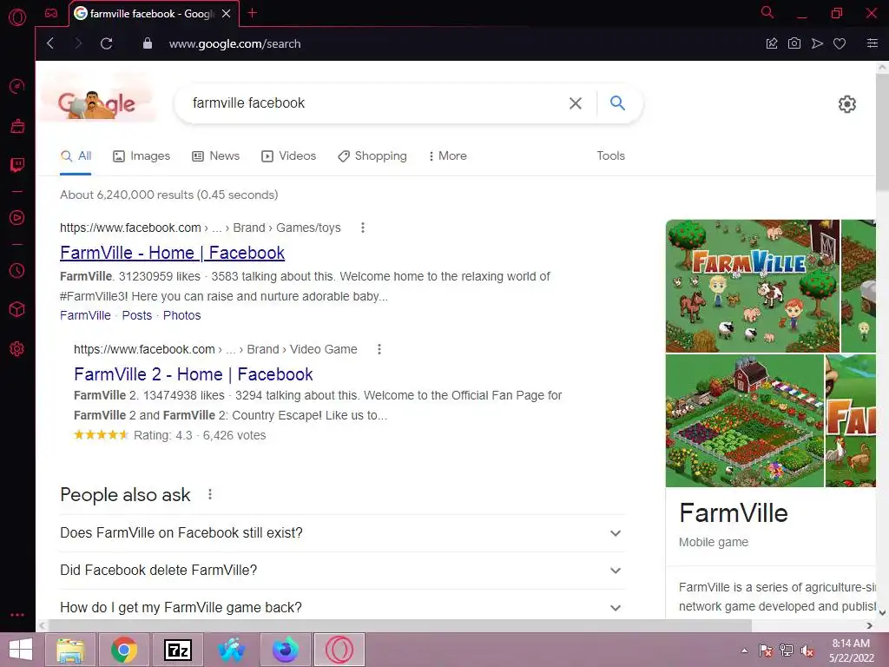Image resolution: width=889 pixels, height=667 pixels.
Task: Open Easy Setup sliders icon
Action: click(x=873, y=43)
